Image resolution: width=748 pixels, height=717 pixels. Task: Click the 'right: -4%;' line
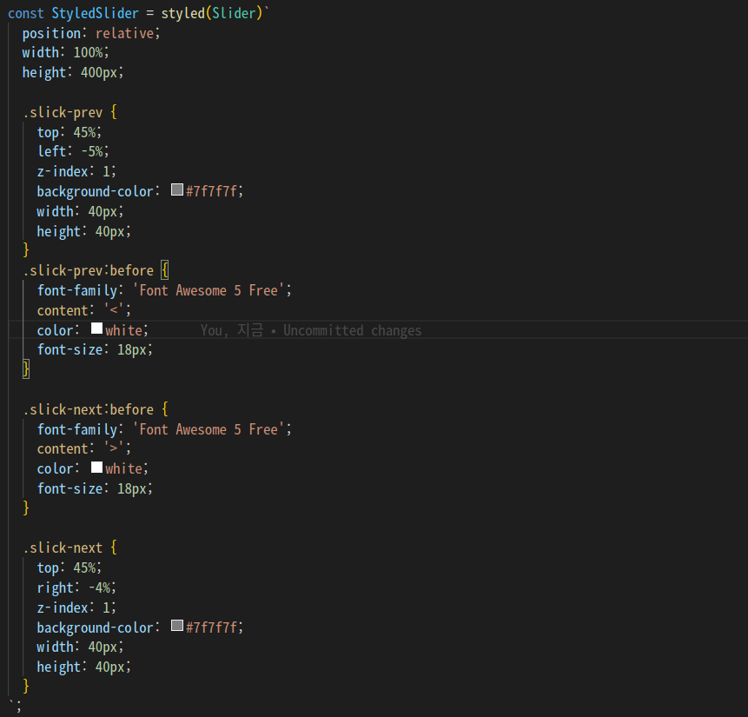76,588
